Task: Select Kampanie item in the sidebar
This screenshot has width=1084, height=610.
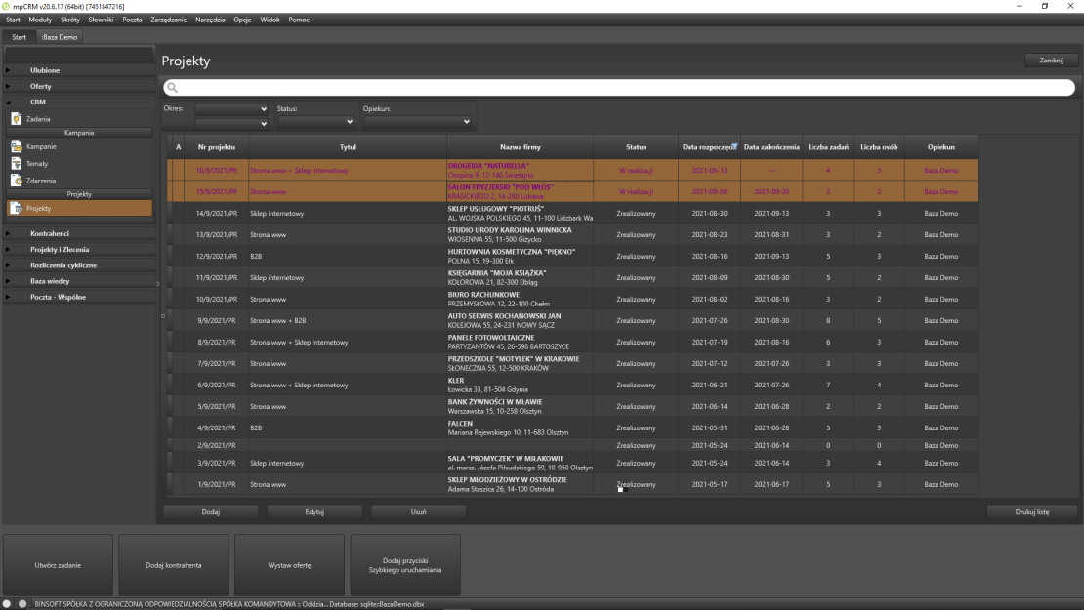Action: pyautogui.click(x=41, y=147)
